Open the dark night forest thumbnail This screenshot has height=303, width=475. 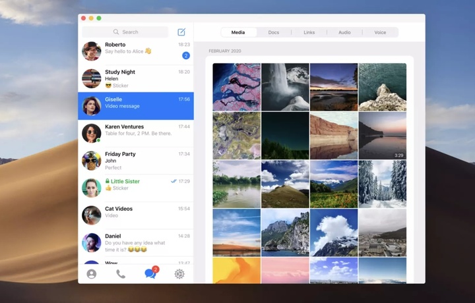[286, 136]
